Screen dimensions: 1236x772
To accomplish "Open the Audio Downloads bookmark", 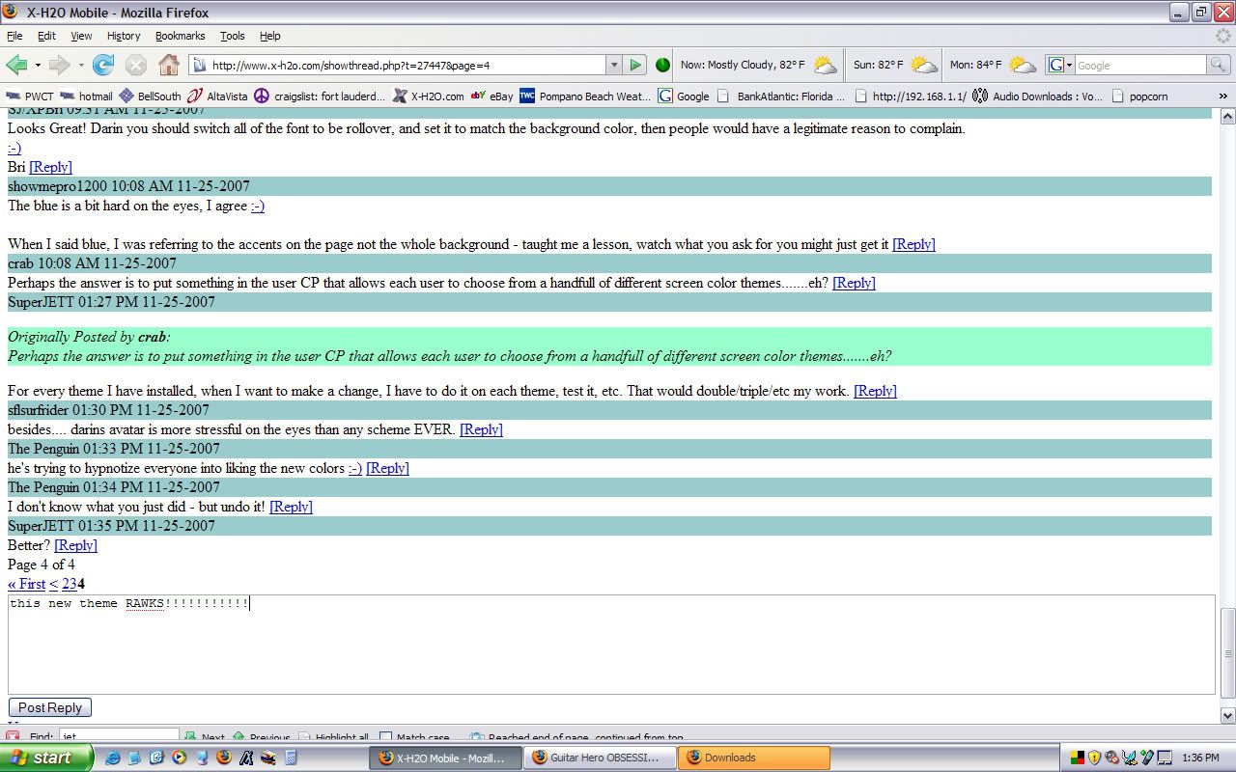I will coord(1038,96).
